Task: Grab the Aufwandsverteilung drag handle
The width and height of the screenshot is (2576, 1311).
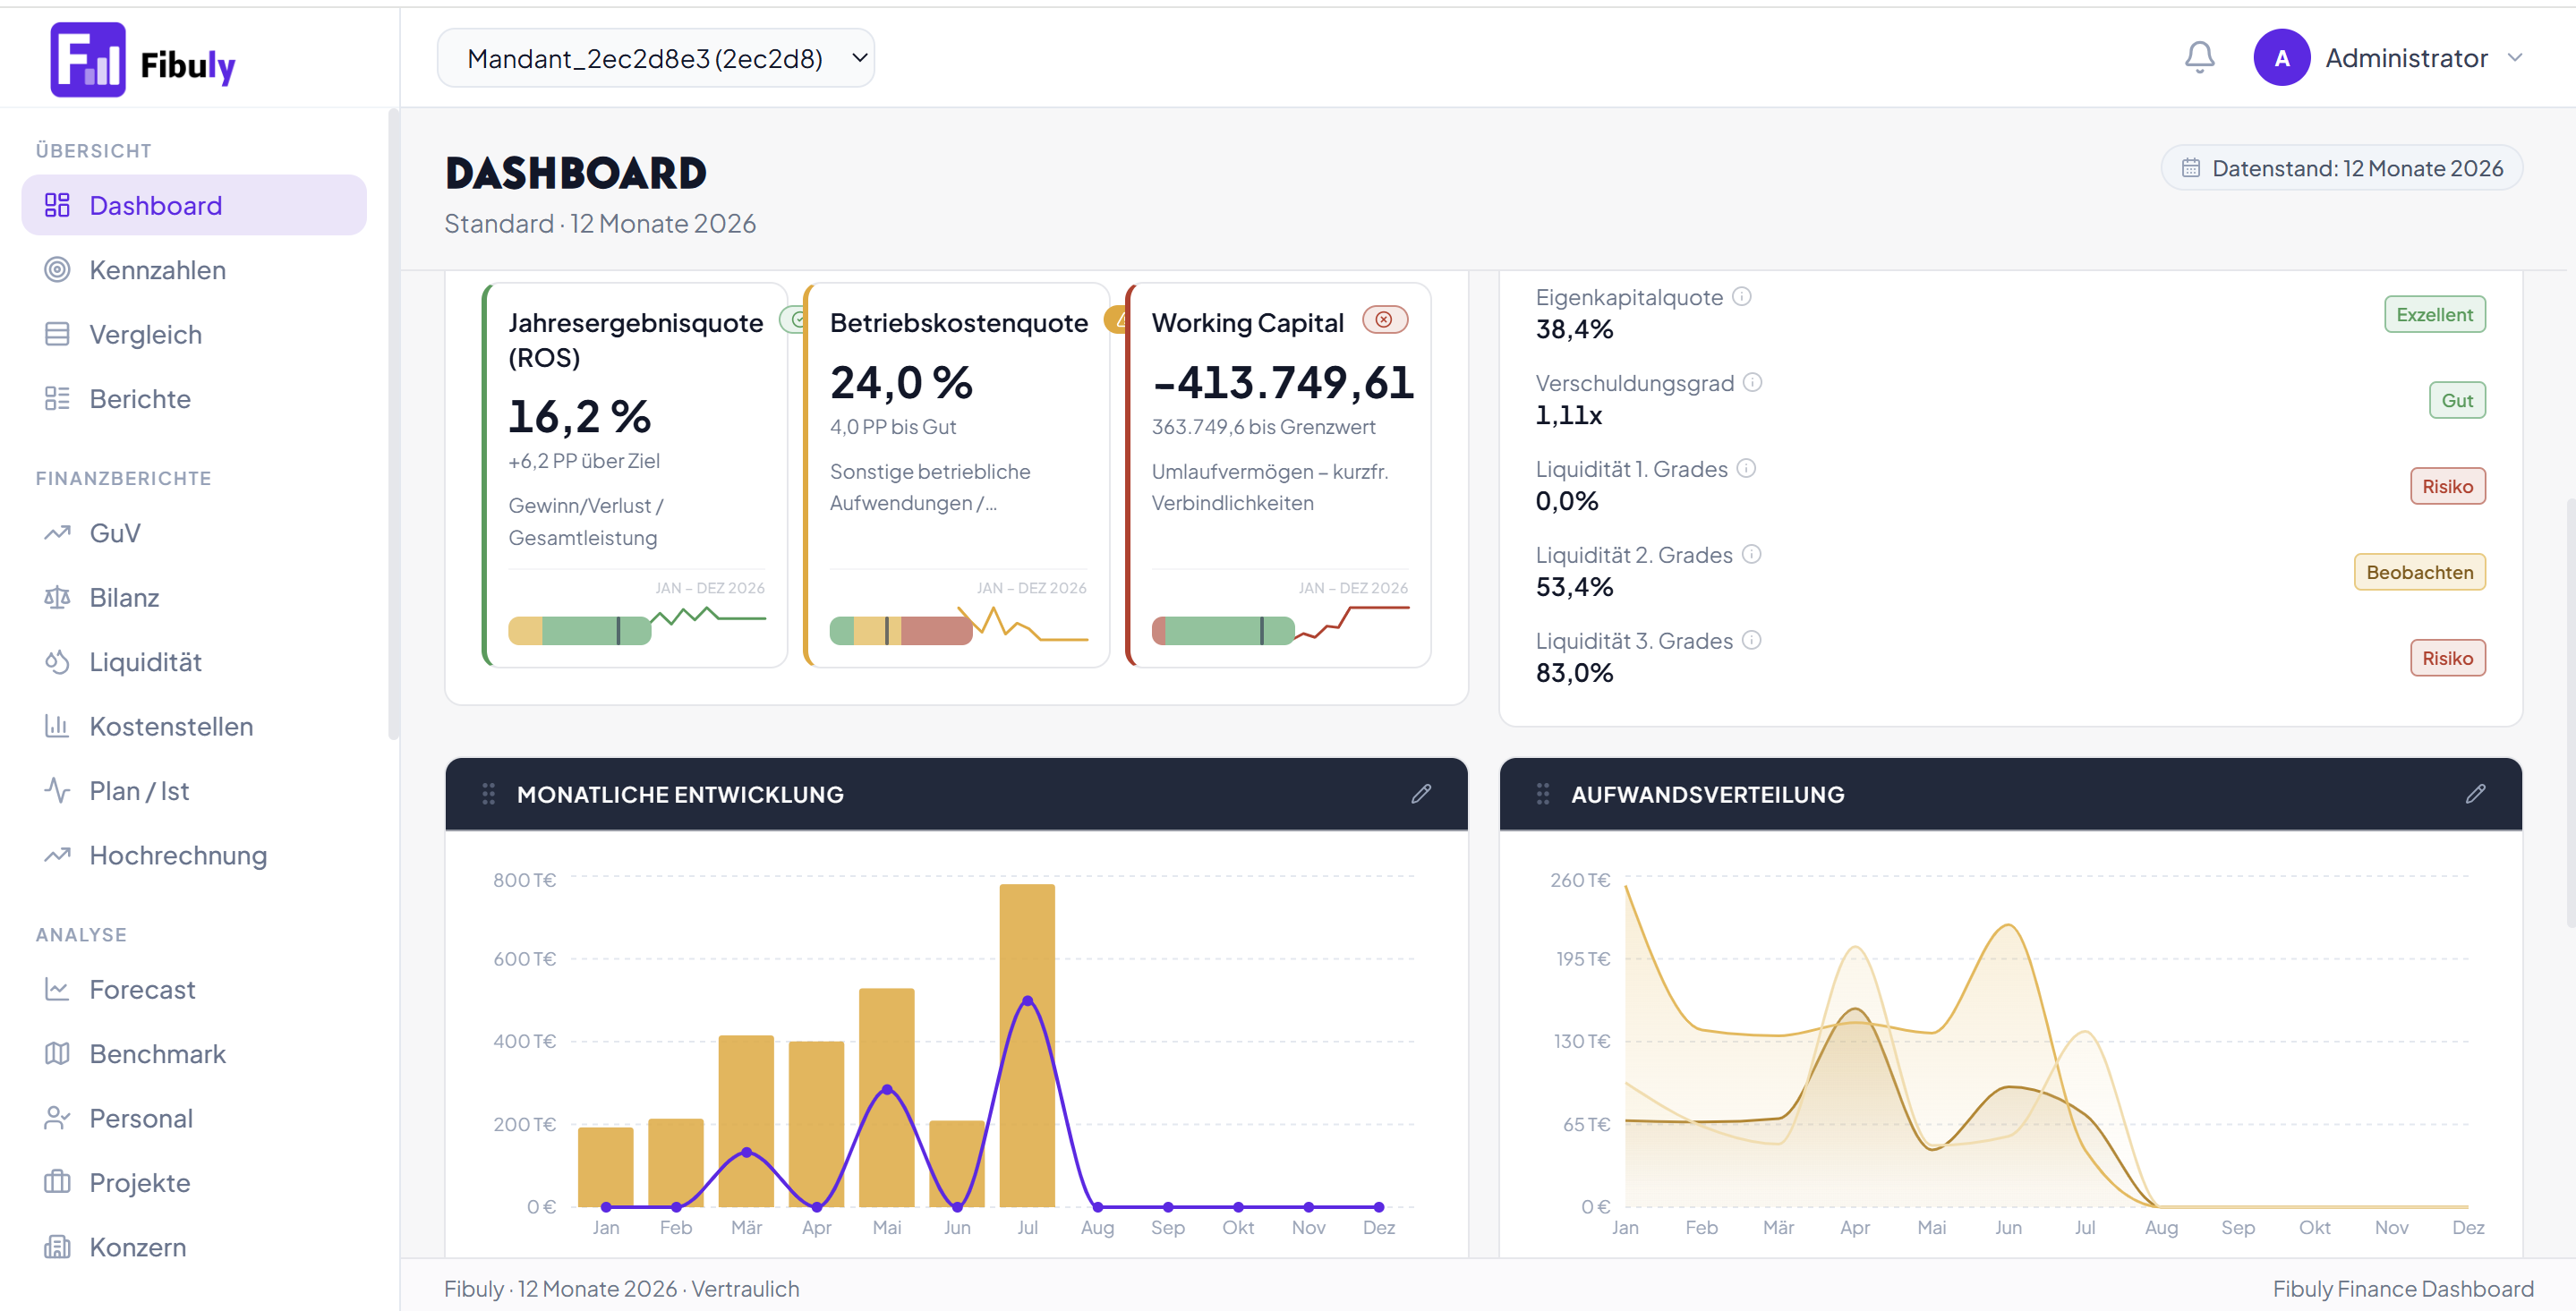Action: coord(1542,794)
